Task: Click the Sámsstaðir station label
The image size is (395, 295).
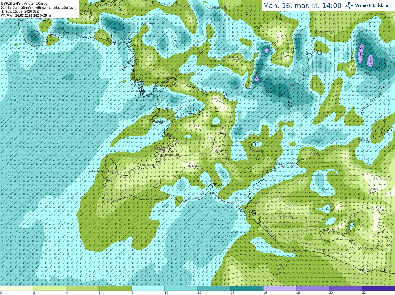Action: click(285, 216)
